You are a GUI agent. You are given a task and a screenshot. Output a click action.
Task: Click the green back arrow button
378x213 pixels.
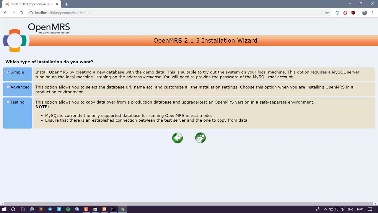[177, 138]
